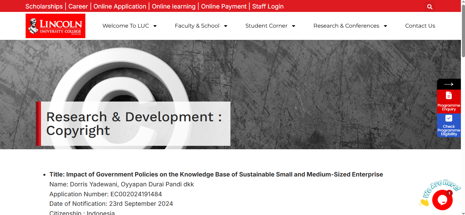Open the Scholarships top link
465x215 pixels.
44,6
